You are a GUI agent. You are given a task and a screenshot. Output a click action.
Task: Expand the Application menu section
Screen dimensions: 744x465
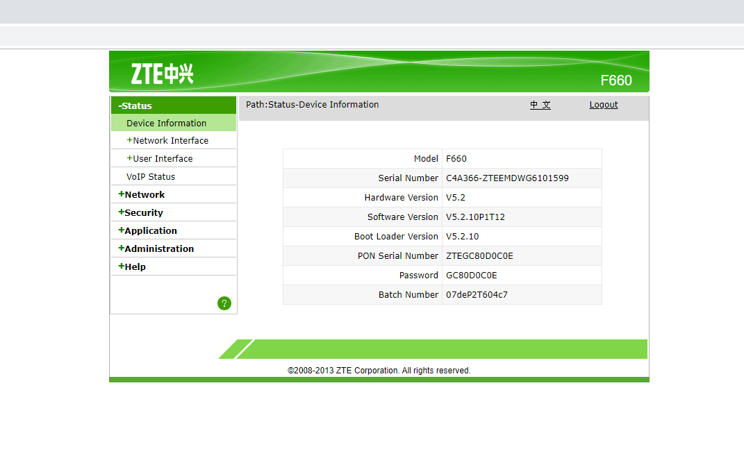tap(147, 231)
